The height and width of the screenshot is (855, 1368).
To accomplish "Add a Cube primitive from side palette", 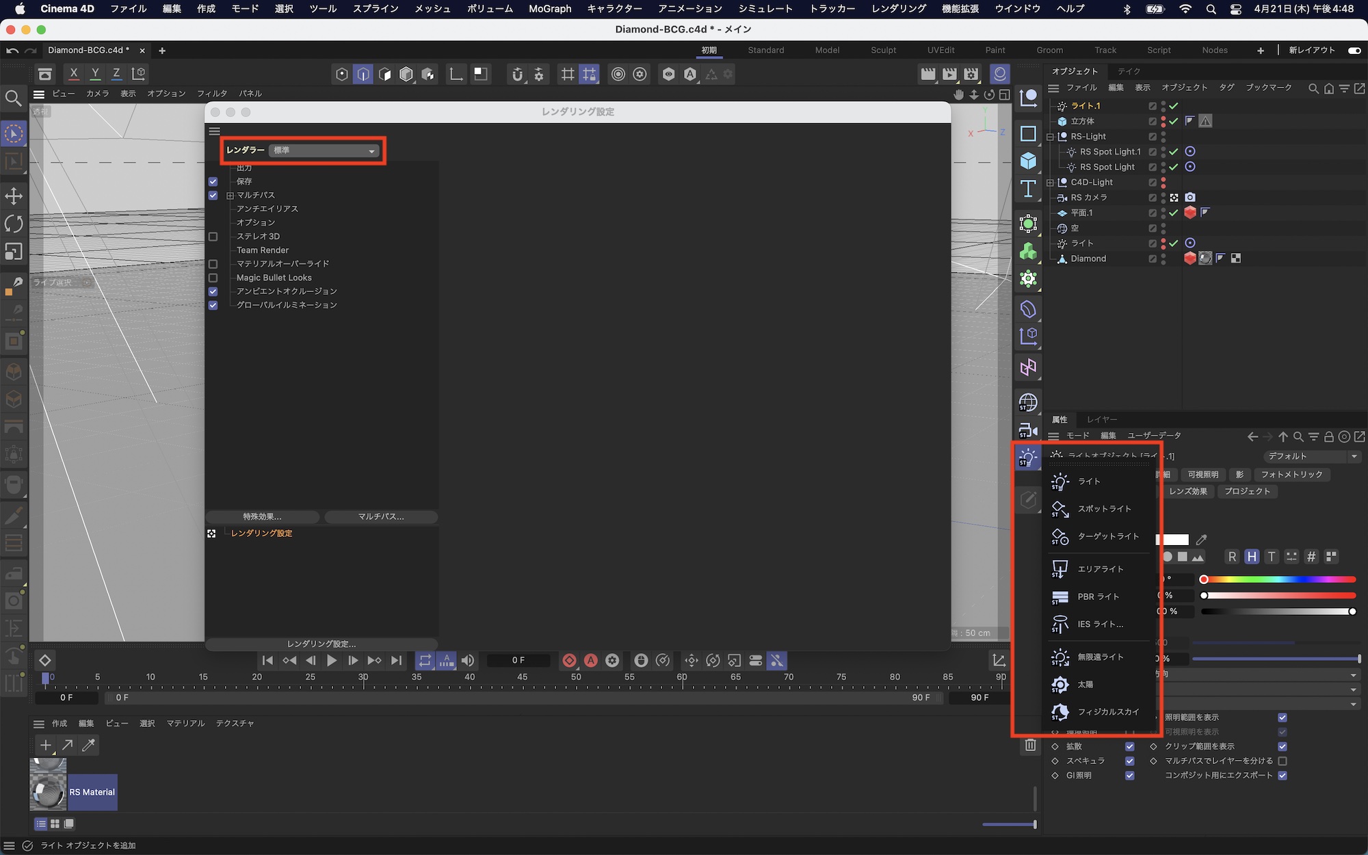I will [1028, 161].
